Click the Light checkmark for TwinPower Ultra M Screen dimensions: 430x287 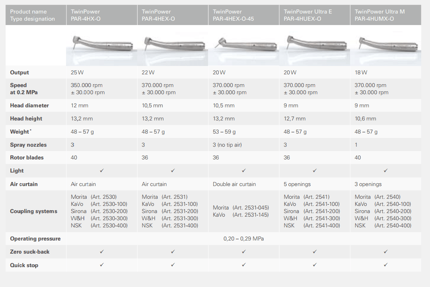(x=385, y=171)
